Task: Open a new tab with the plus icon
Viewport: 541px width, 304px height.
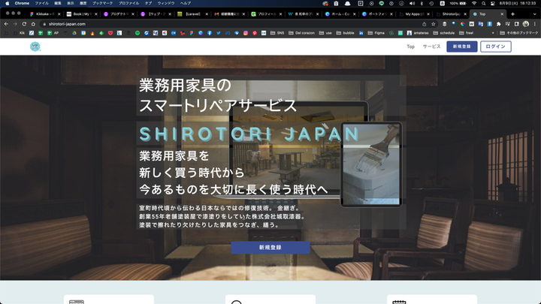Action: point(512,14)
